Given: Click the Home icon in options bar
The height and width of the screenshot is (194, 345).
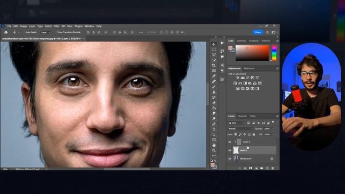Looking at the screenshot, I should point(6,32).
